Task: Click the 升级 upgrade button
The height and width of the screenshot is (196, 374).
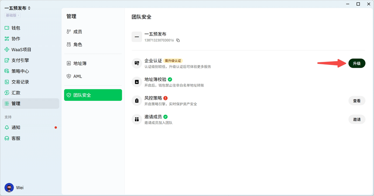Action: tap(357, 63)
